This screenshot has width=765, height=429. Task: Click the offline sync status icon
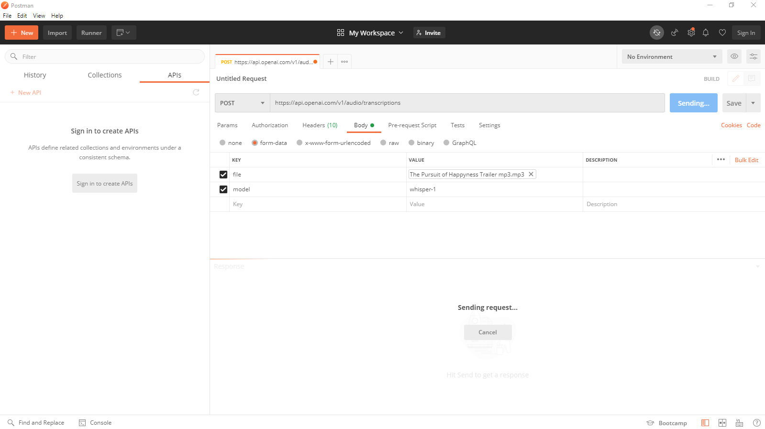coord(657,33)
